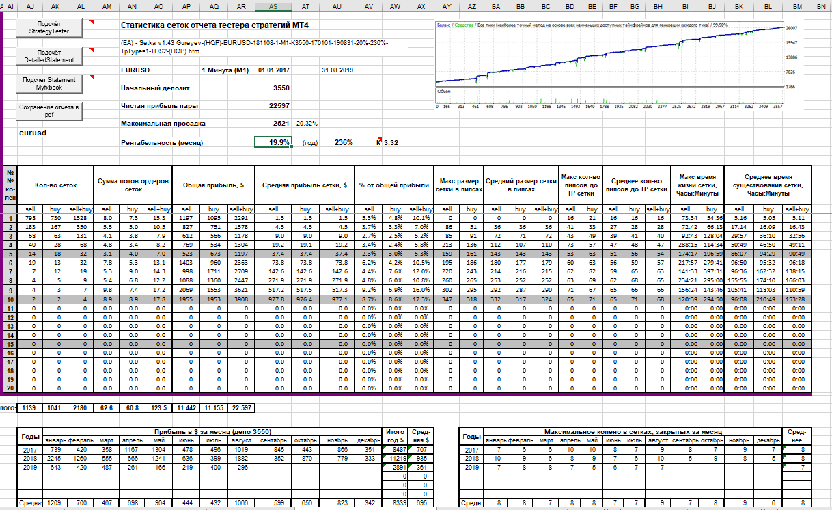Click the Прибыль в $ за месяц header

click(x=211, y=432)
